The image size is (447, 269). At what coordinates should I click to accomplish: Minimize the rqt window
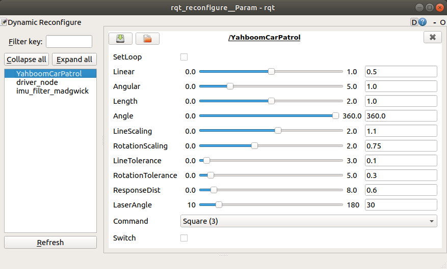(x=419, y=8)
